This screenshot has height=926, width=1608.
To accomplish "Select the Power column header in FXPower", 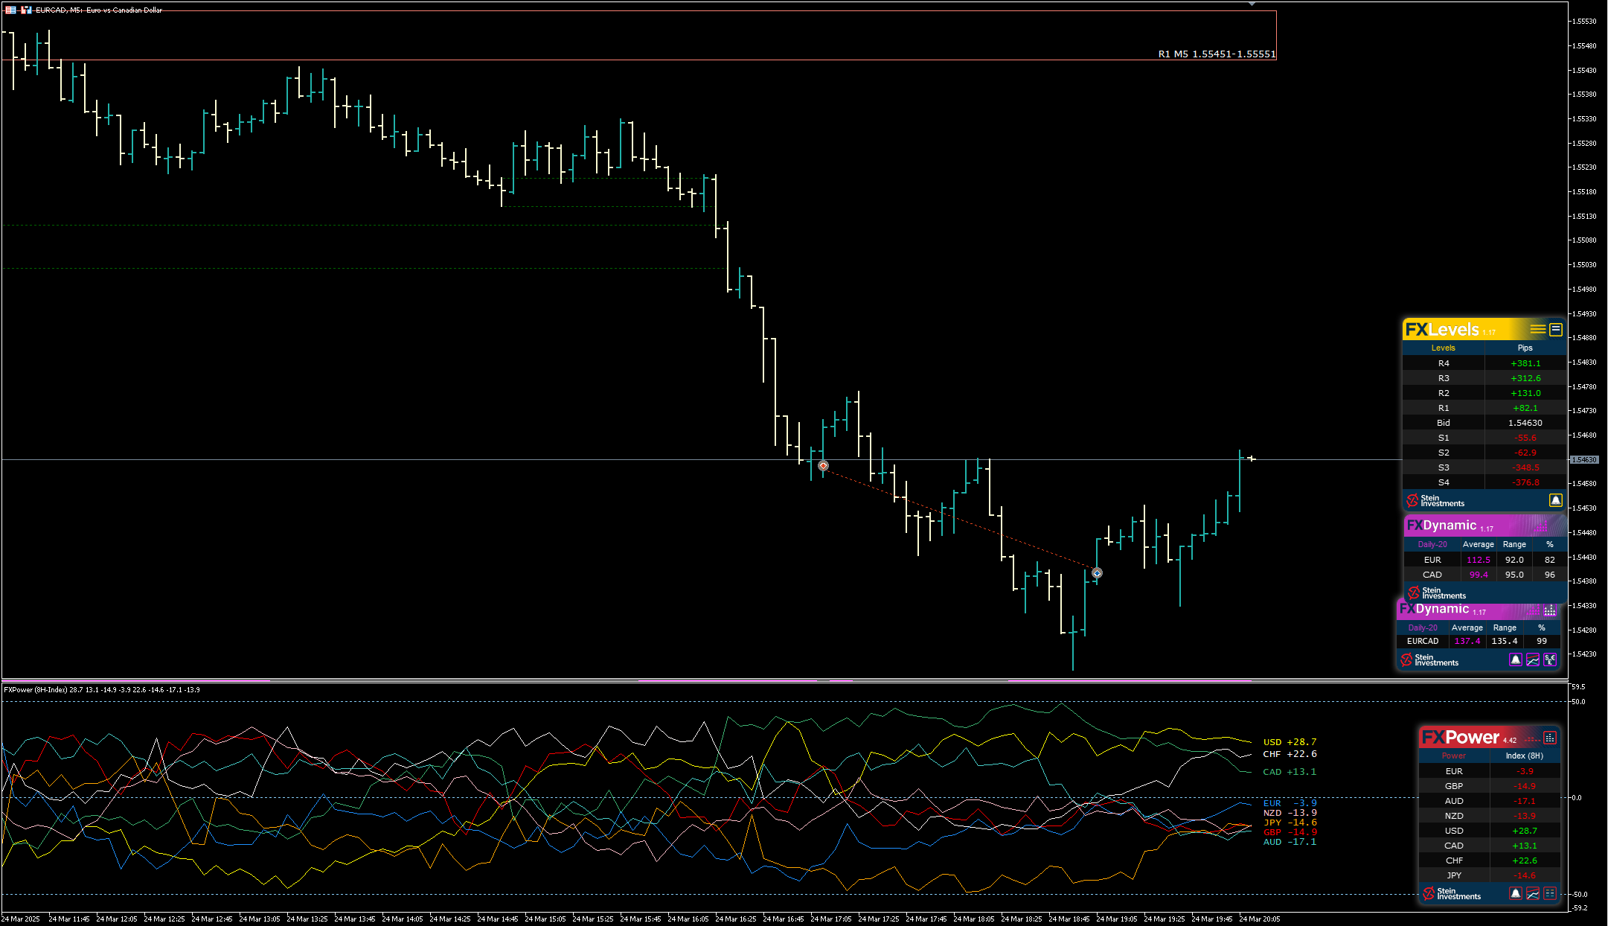I will click(x=1453, y=756).
